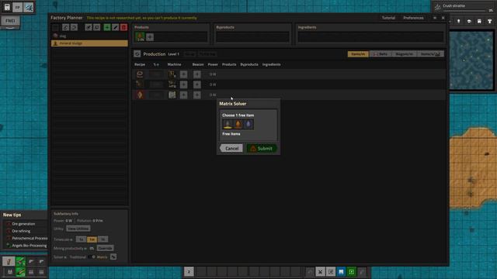Screen dimensions: 497x279
Task: Choose the blue free item in Matrix Solver
Action: coord(248,124)
